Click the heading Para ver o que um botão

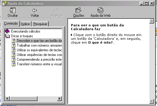pos(97,27)
